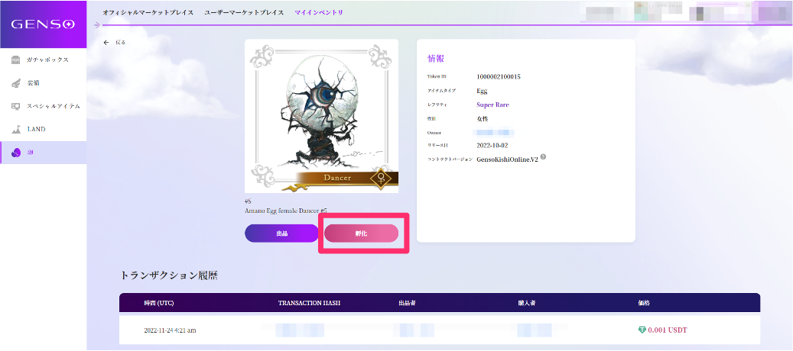
Task: Click the back arrow icon
Action: tap(106, 43)
